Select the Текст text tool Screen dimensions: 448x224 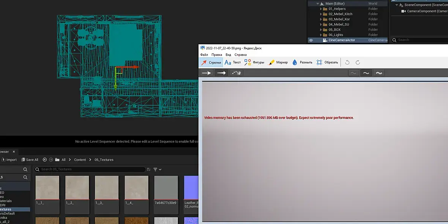[x=233, y=62]
